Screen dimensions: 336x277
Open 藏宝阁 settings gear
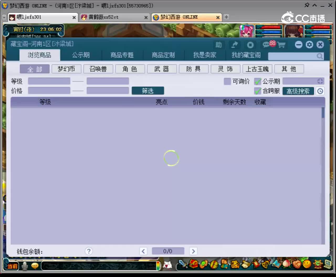[x=309, y=45]
